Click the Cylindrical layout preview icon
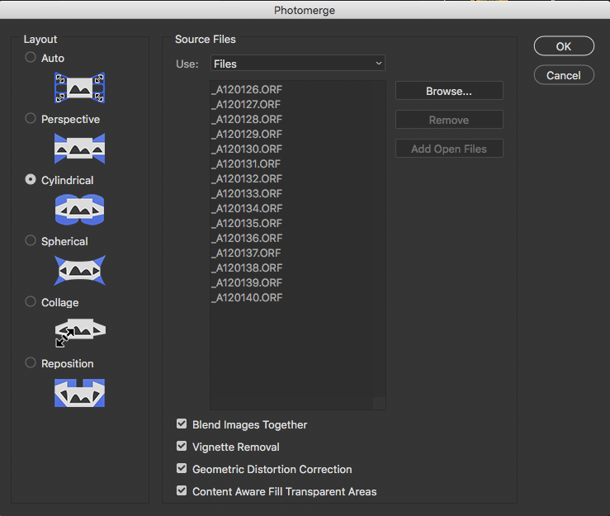This screenshot has height=516, width=610. [79, 210]
